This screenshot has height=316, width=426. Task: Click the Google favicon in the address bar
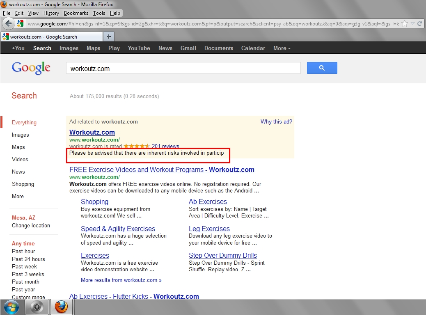pos(20,24)
